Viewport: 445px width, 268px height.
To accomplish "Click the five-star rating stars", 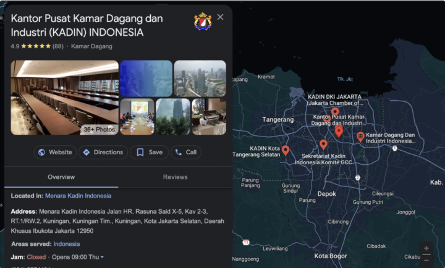I will point(36,46).
